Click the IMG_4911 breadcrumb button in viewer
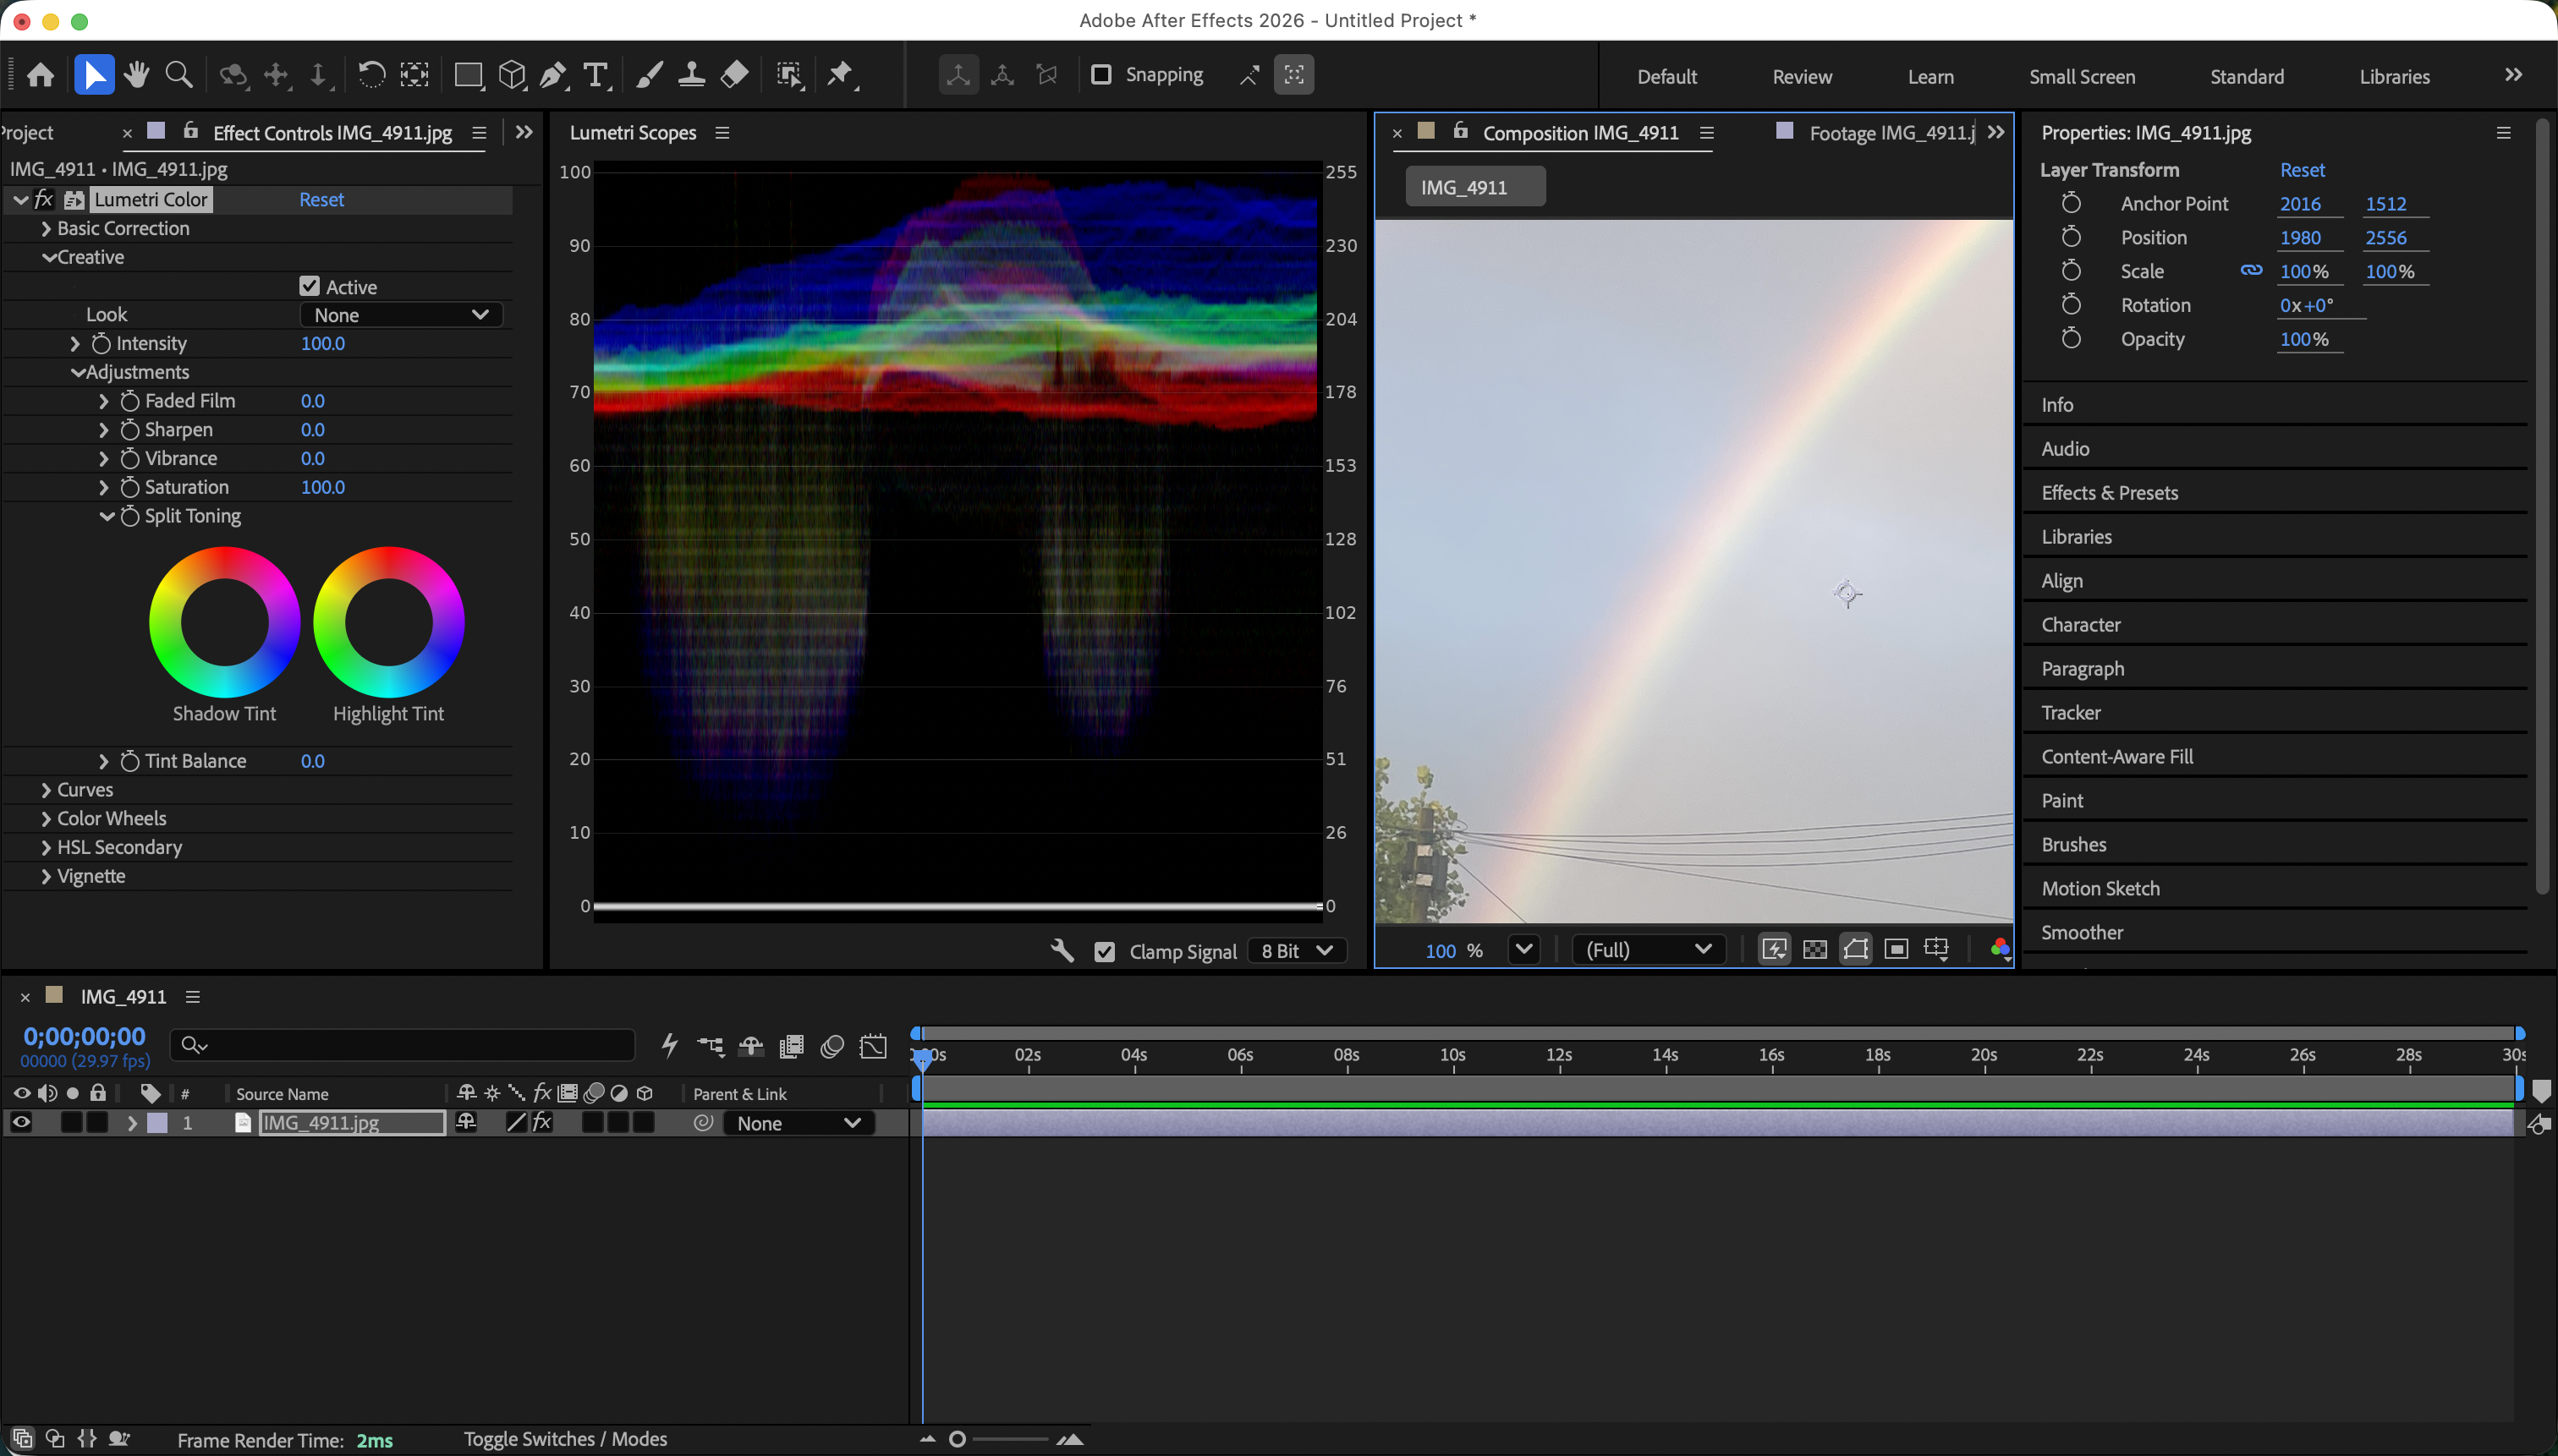 tap(1474, 187)
